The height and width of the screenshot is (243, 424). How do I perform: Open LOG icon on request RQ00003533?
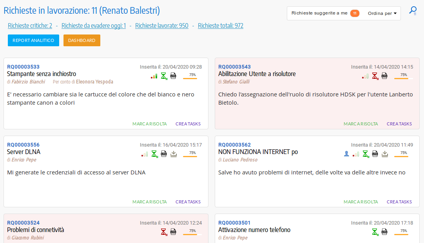(173, 76)
